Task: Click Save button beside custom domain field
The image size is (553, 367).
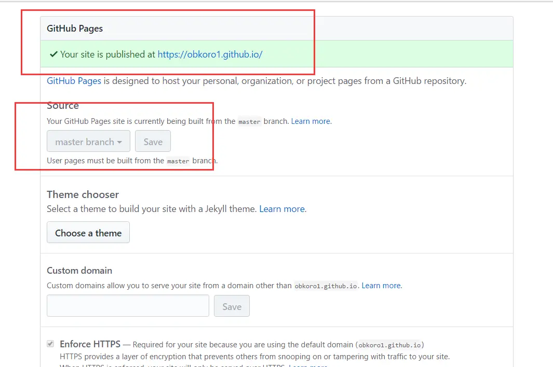Action: point(232,306)
